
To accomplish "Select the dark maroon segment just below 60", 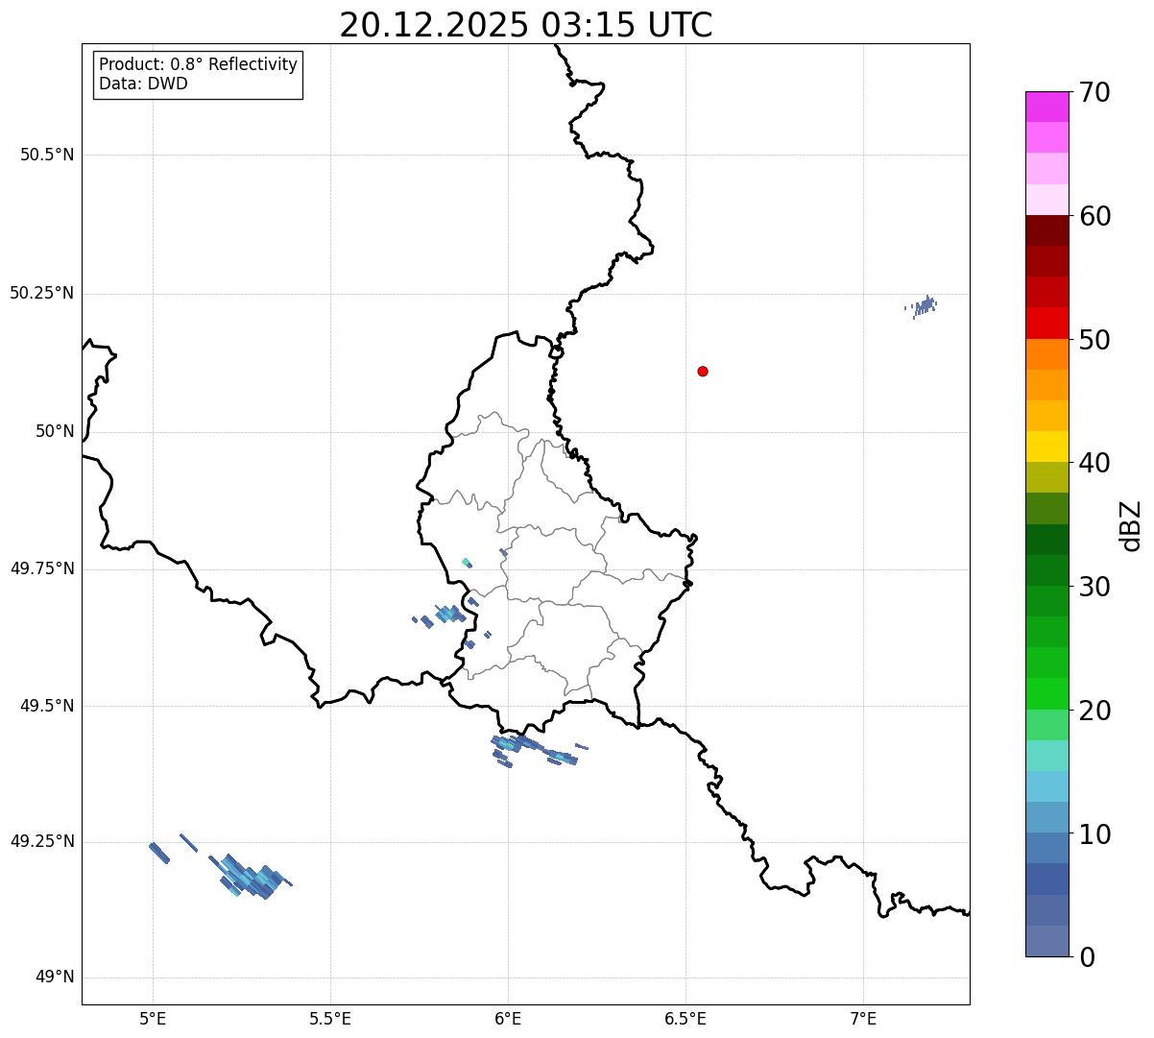I will pyautogui.click(x=1046, y=230).
